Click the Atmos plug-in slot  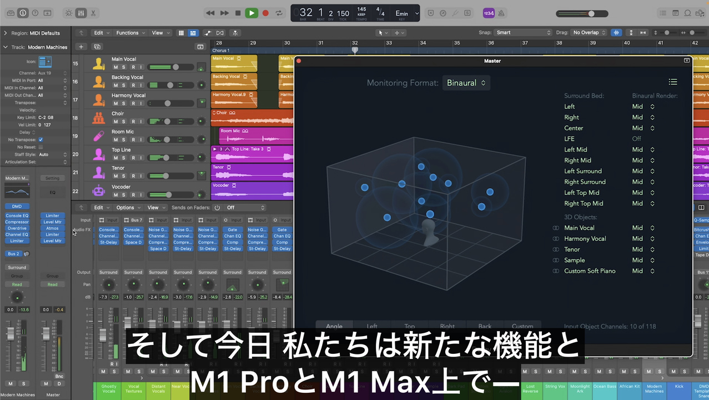pos(52,228)
